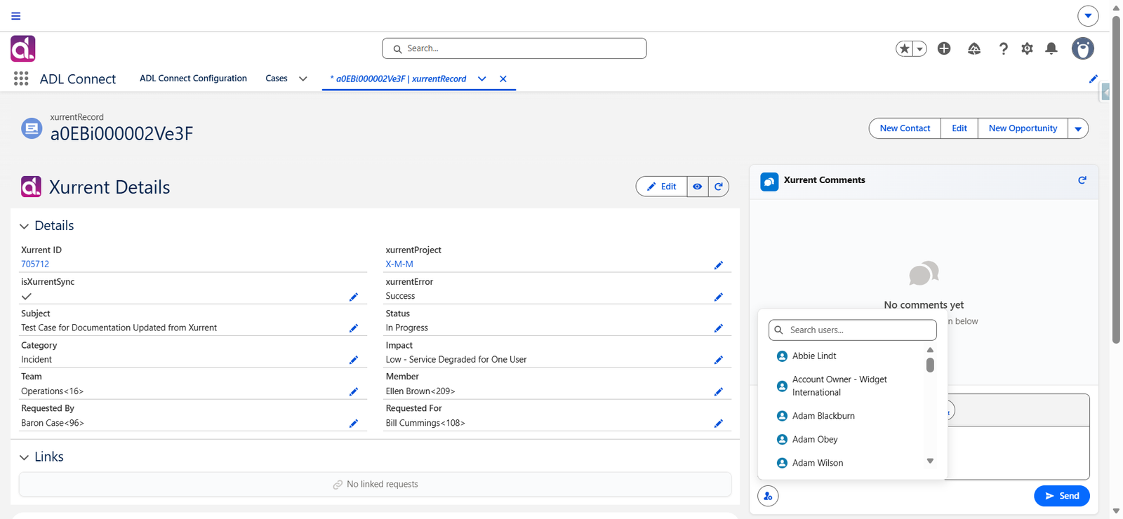Click the user list scrollbar thumb

[930, 365]
